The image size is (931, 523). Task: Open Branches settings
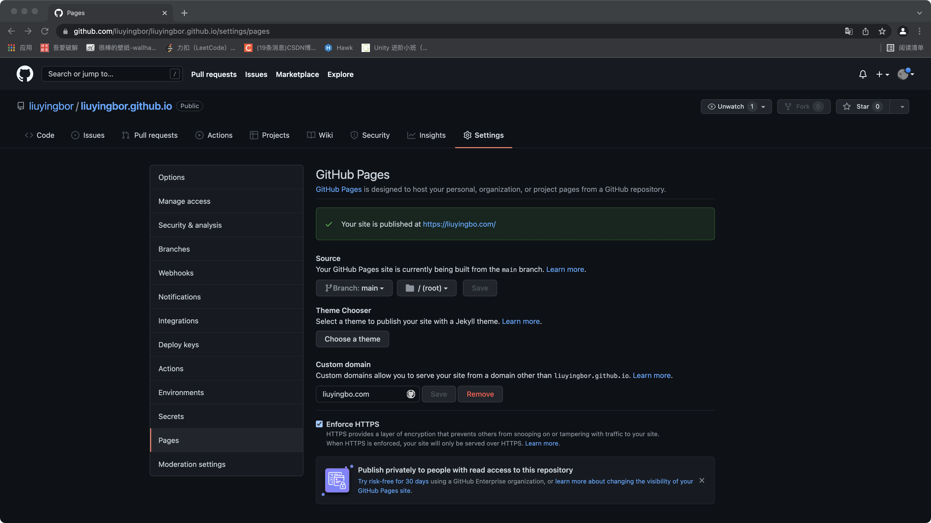click(x=226, y=249)
